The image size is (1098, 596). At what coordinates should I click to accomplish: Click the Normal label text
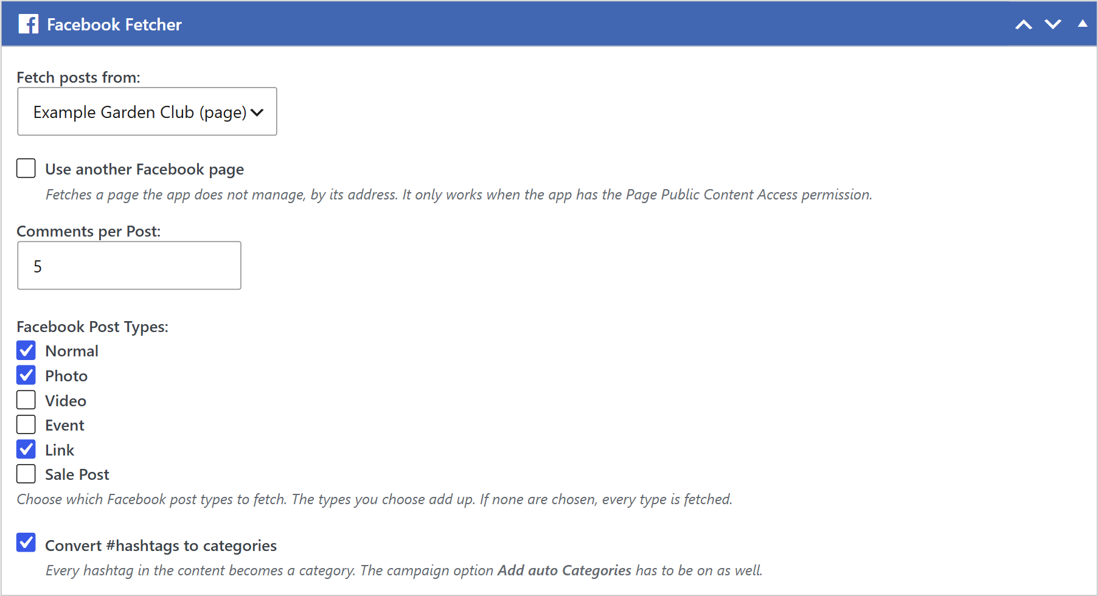(x=72, y=351)
